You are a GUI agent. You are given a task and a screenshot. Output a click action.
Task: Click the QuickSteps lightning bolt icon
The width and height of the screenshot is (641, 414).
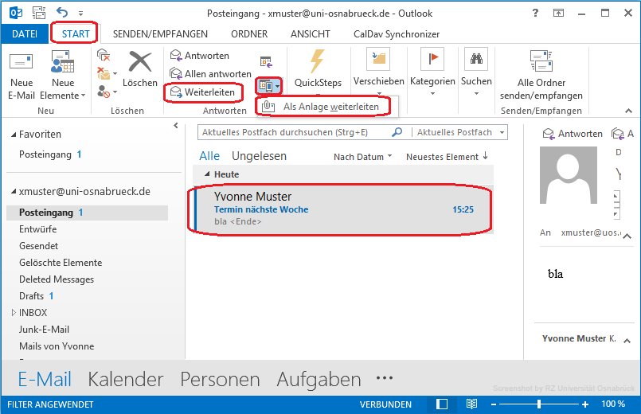(x=317, y=61)
